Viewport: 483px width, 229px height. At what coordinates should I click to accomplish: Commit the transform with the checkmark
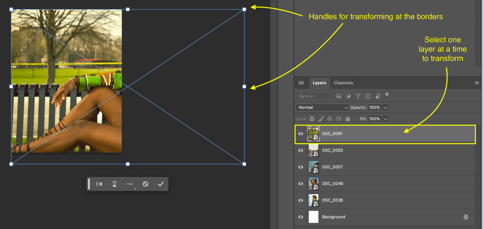(x=160, y=184)
